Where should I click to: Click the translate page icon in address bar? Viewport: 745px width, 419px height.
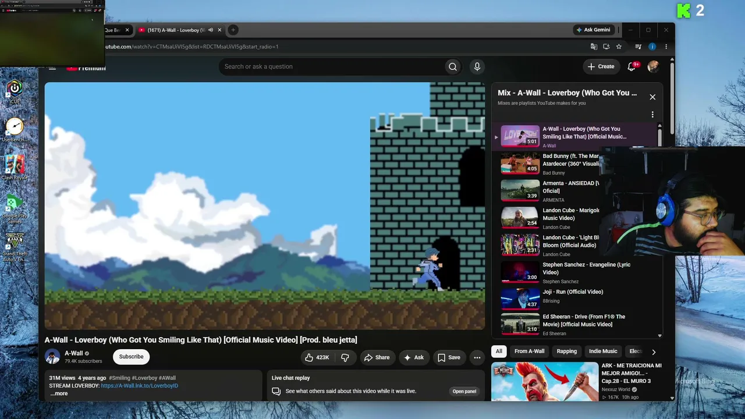pyautogui.click(x=594, y=47)
